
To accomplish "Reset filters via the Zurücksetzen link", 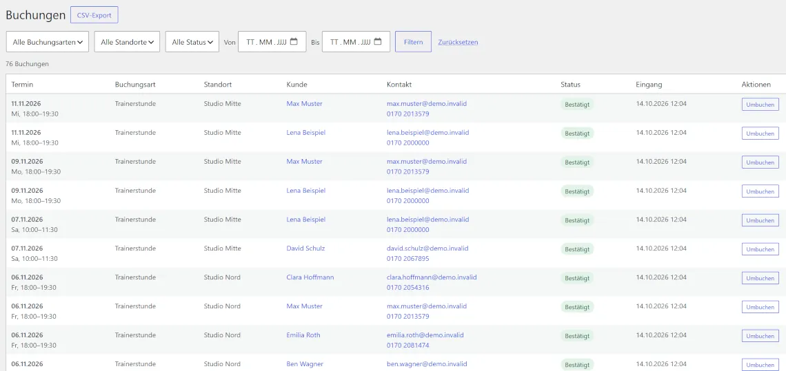I will point(458,42).
